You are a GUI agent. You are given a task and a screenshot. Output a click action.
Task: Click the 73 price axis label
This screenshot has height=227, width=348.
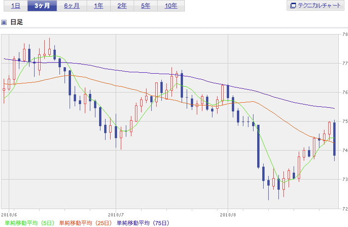[x=345, y=179]
